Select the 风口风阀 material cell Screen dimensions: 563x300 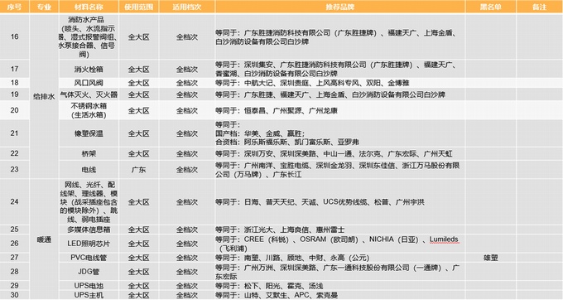coord(89,83)
